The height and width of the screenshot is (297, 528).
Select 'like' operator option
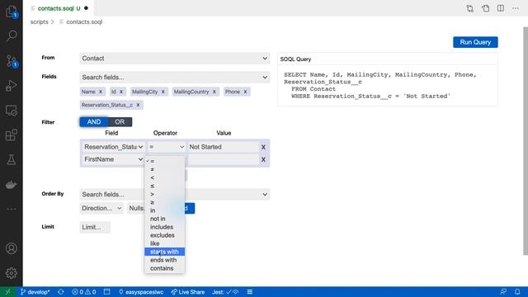[x=165, y=243]
